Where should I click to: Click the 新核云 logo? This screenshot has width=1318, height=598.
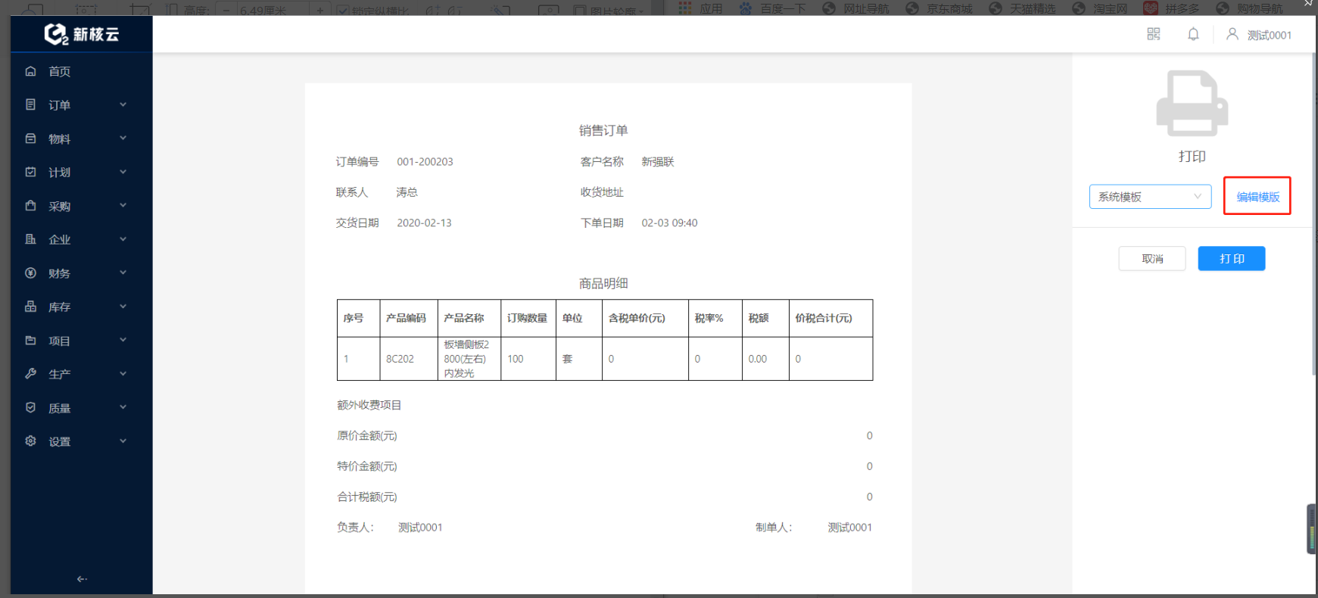[x=82, y=34]
